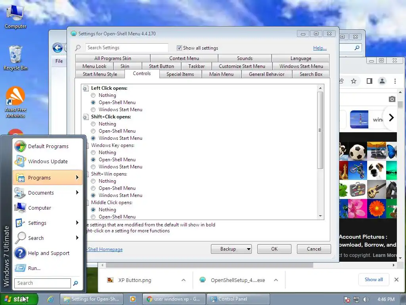Open XP Button.png download options chevron
Screen dimensions: 406x305
(x=183, y=280)
